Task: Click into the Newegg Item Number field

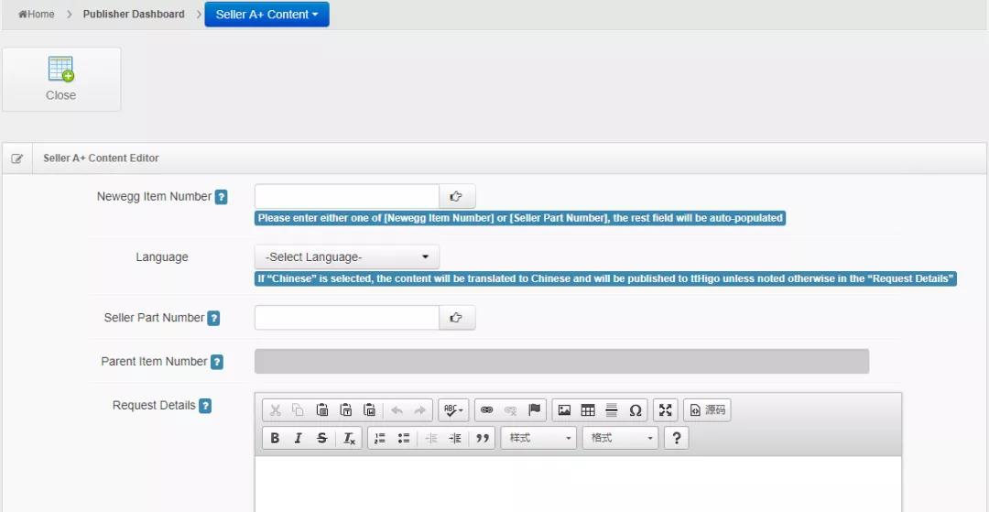Action: [347, 196]
